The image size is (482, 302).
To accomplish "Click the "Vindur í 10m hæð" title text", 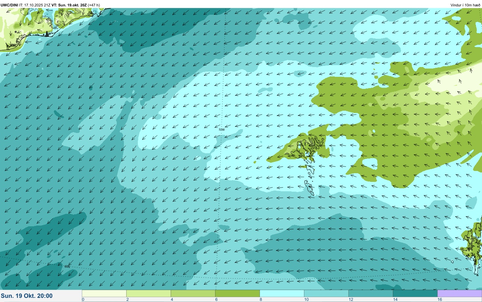I will pyautogui.click(x=465, y=5).
